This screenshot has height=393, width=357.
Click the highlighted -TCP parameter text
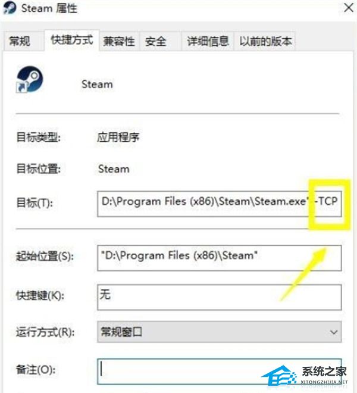327,201
